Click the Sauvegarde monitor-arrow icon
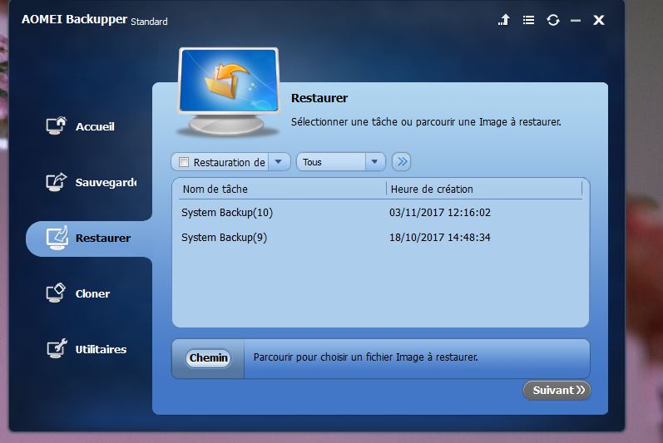The height and width of the screenshot is (443, 663). click(x=57, y=181)
